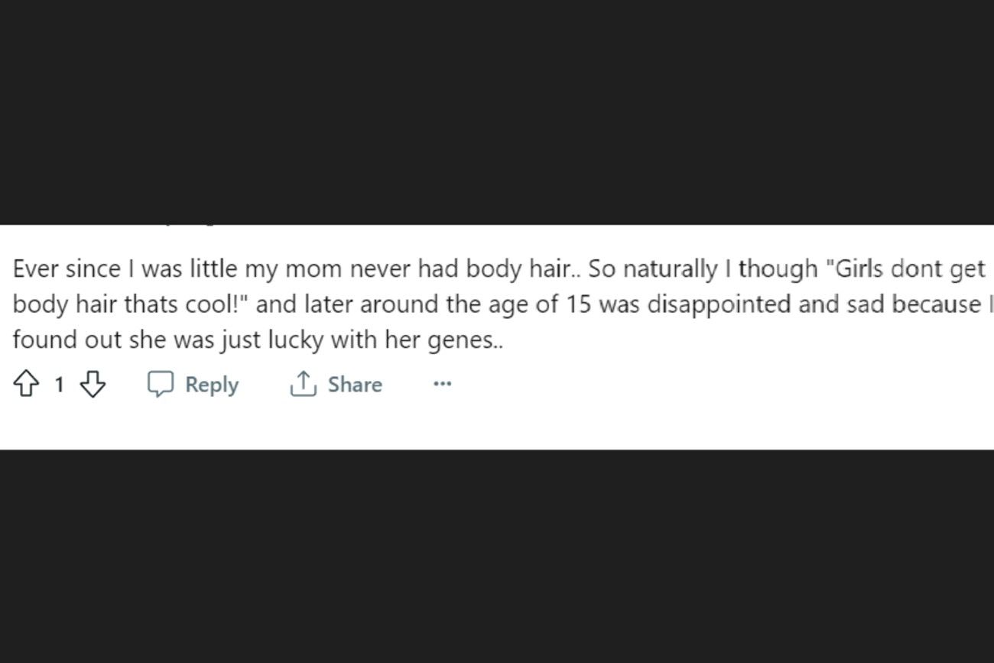This screenshot has width=994, height=663.
Task: Click the black letterbox area above the comment
Action: point(497,112)
